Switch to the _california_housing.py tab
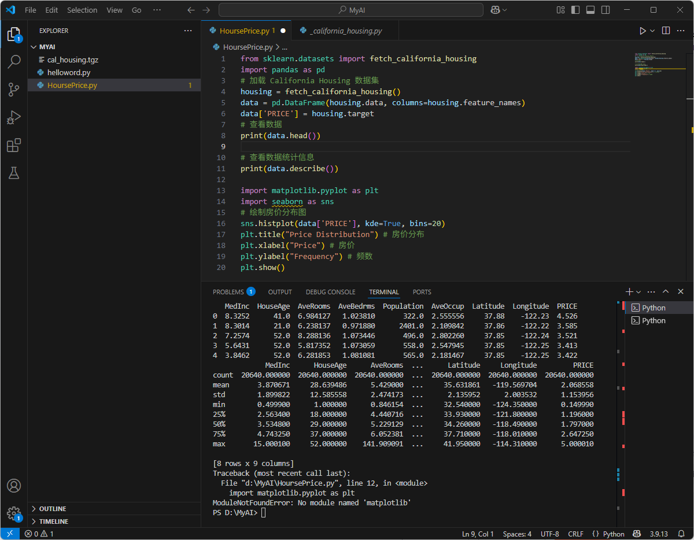 tap(346, 31)
